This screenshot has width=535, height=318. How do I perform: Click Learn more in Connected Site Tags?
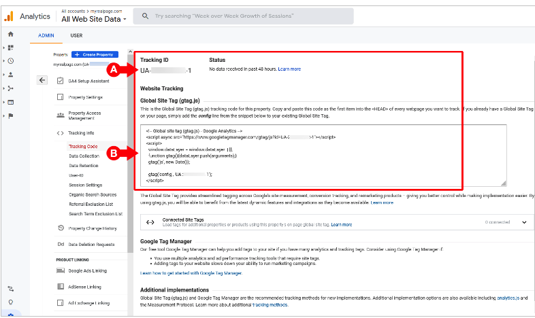[x=341, y=225]
